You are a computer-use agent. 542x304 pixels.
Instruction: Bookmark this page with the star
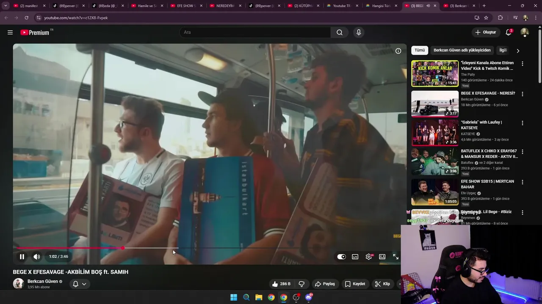pos(486,18)
